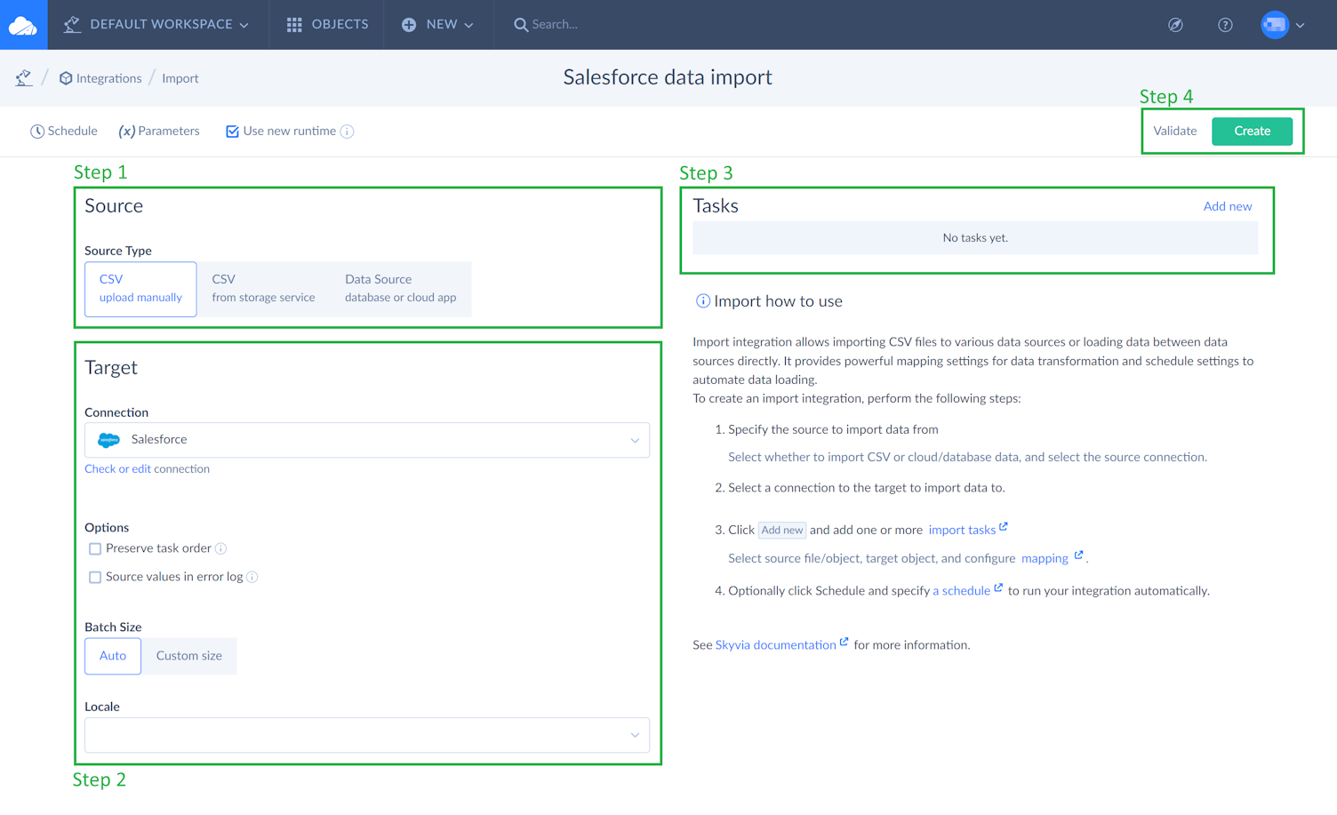
Task: Open the user avatar menu
Action: click(1275, 25)
